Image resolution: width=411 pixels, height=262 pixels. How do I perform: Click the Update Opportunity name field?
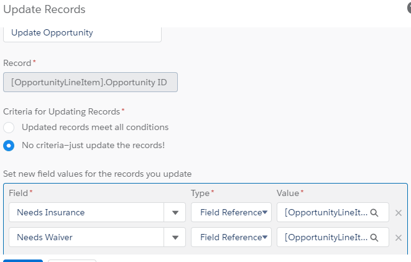click(x=82, y=33)
